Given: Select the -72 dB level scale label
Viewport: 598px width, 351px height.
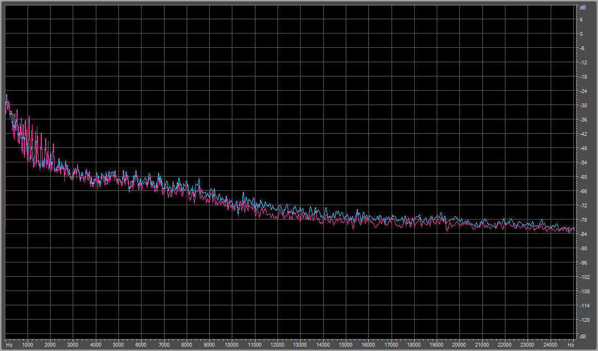Looking at the screenshot, I should click(583, 205).
